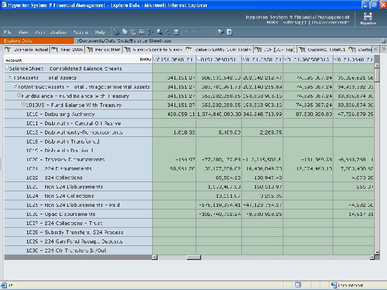
Task: Click the Period dimension icon in POV bar
Action: (89, 49)
